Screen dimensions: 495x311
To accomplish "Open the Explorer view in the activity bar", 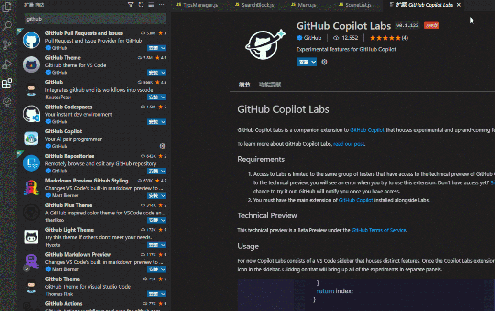I will click(x=7, y=8).
